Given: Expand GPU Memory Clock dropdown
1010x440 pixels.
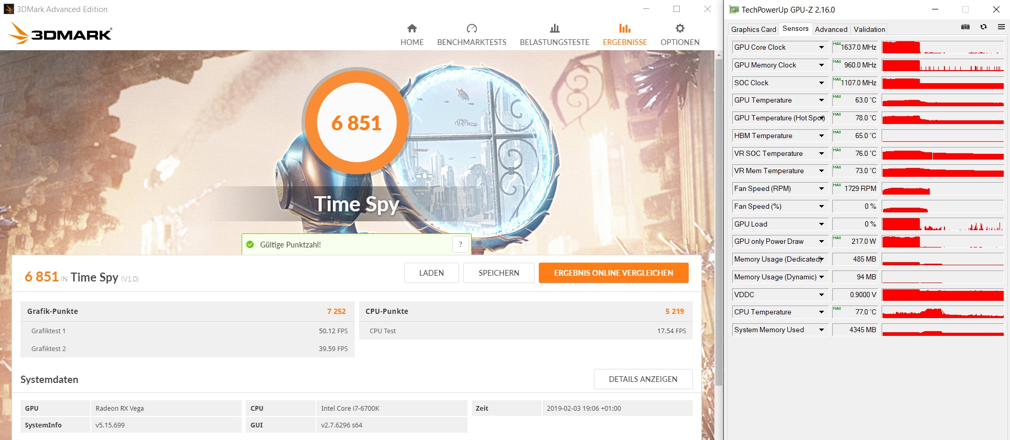Looking at the screenshot, I should 821,65.
